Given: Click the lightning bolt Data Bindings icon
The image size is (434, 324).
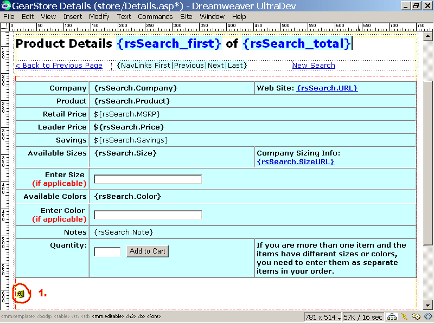Looking at the screenshot, I should [404, 317].
